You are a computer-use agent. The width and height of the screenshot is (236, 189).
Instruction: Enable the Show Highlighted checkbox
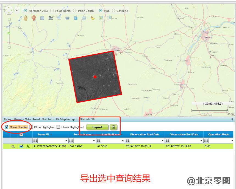pyautogui.click(x=31, y=127)
